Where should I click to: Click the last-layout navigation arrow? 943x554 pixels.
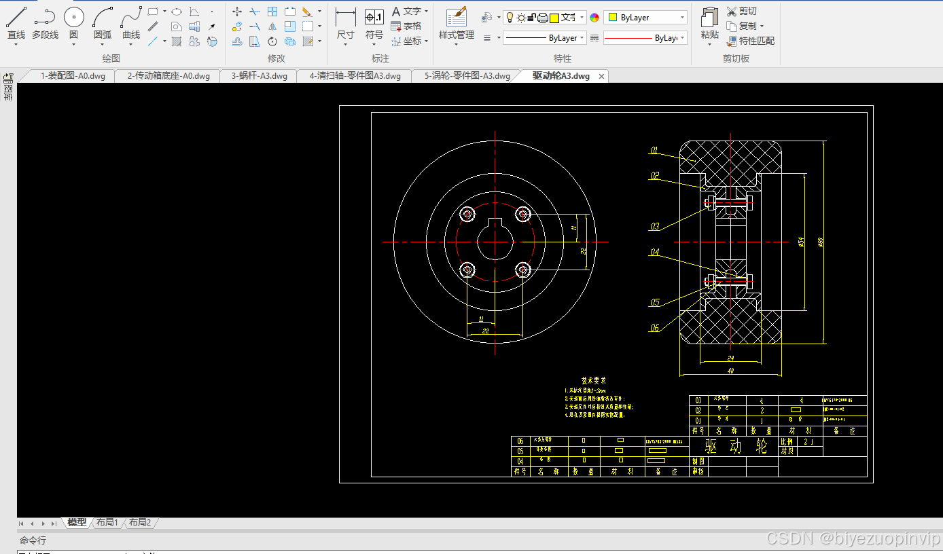(x=54, y=523)
